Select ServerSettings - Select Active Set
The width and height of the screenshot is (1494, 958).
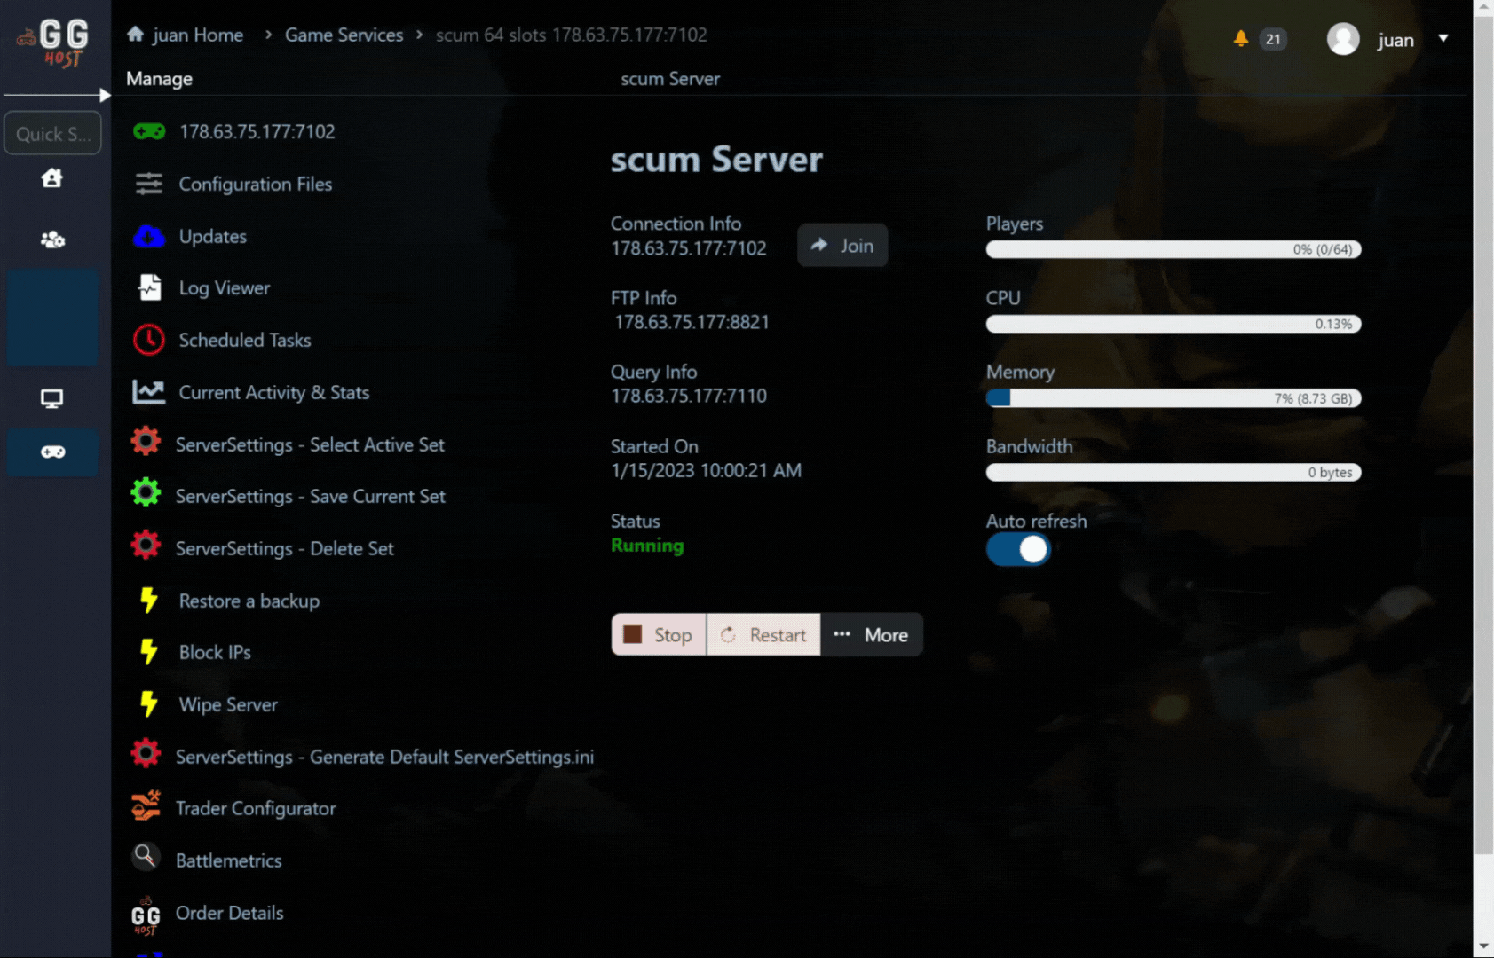pos(310,444)
